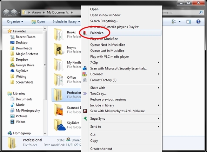Click the Music note icon under Libraries
Screen dimensions: 207x152
tap(12, 105)
